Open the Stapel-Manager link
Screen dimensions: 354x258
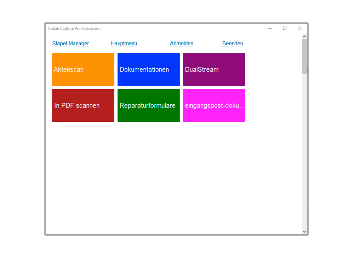pos(70,44)
